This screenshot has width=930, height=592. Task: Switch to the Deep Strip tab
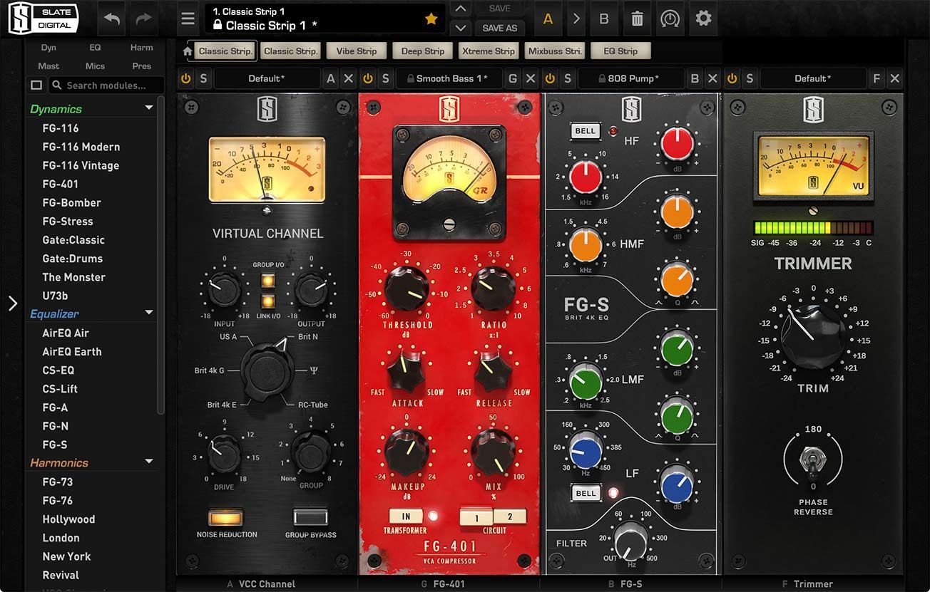[x=423, y=51]
